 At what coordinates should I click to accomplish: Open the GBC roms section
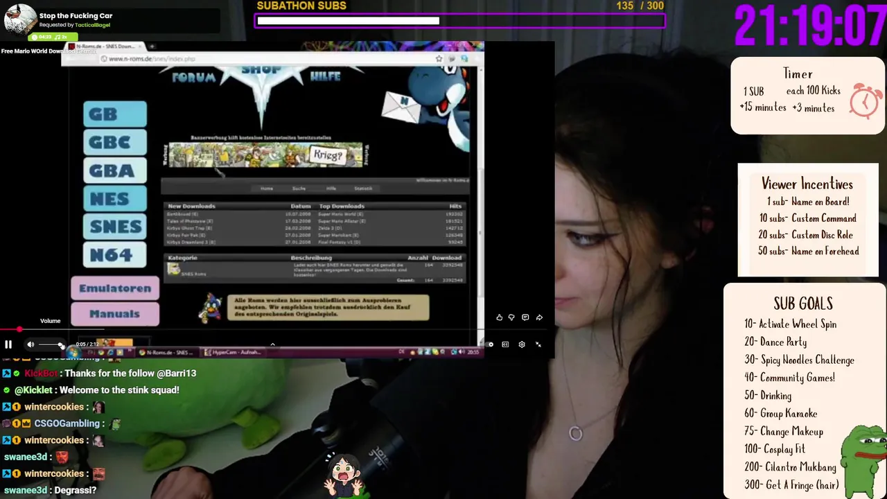pyautogui.click(x=115, y=142)
